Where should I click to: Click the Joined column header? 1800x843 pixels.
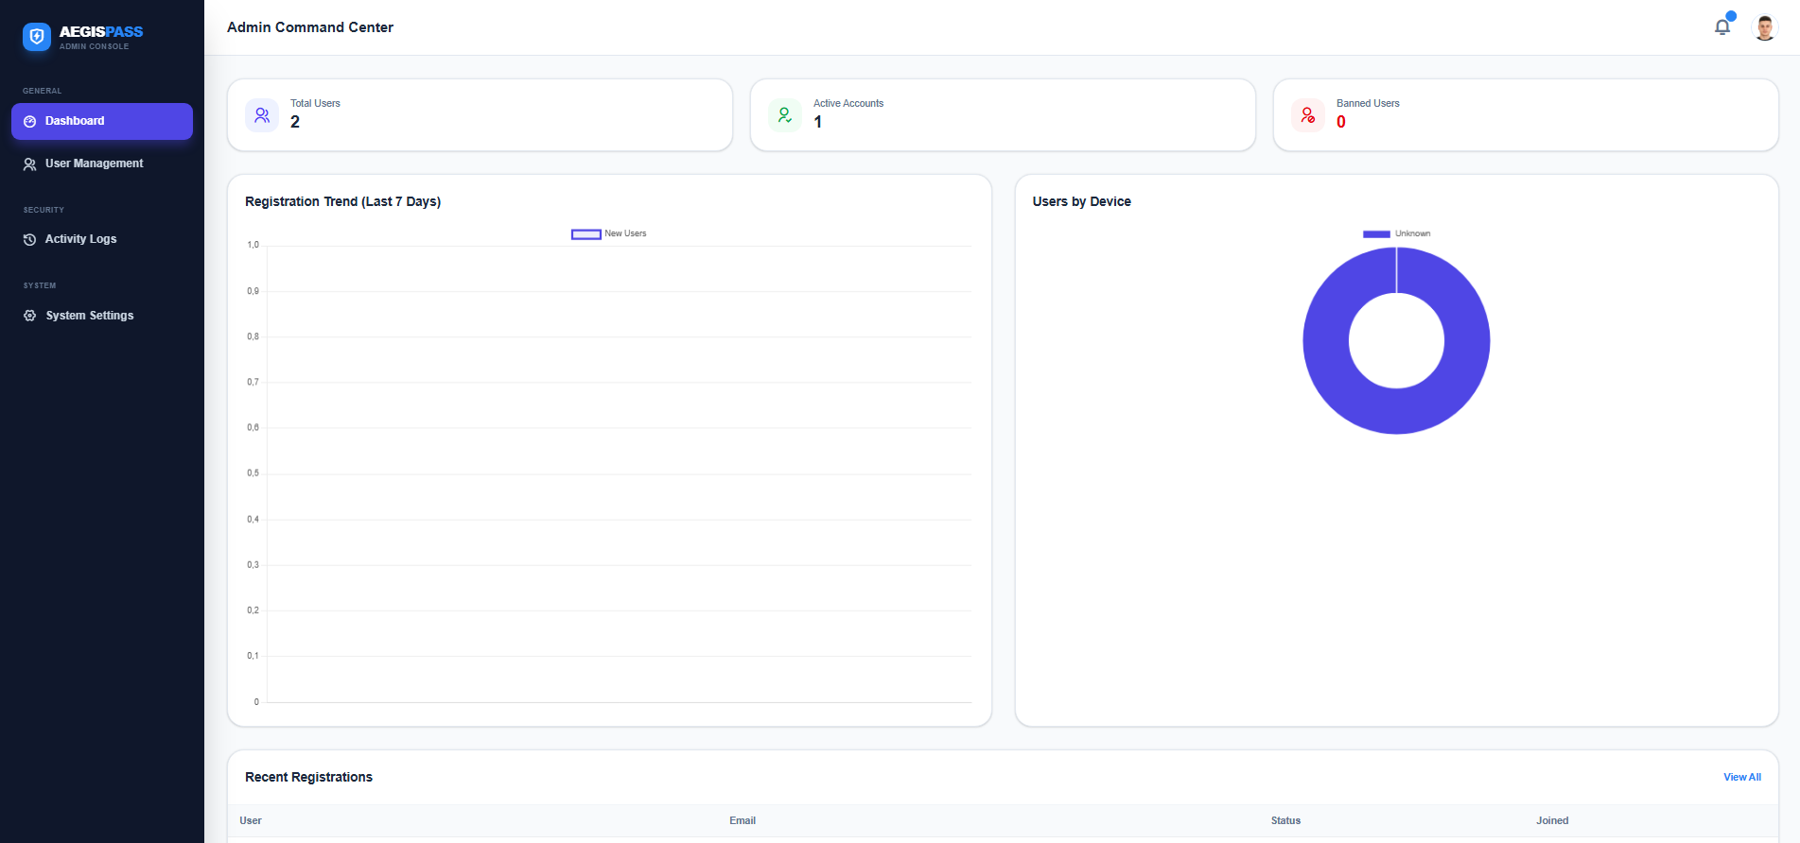point(1552,820)
